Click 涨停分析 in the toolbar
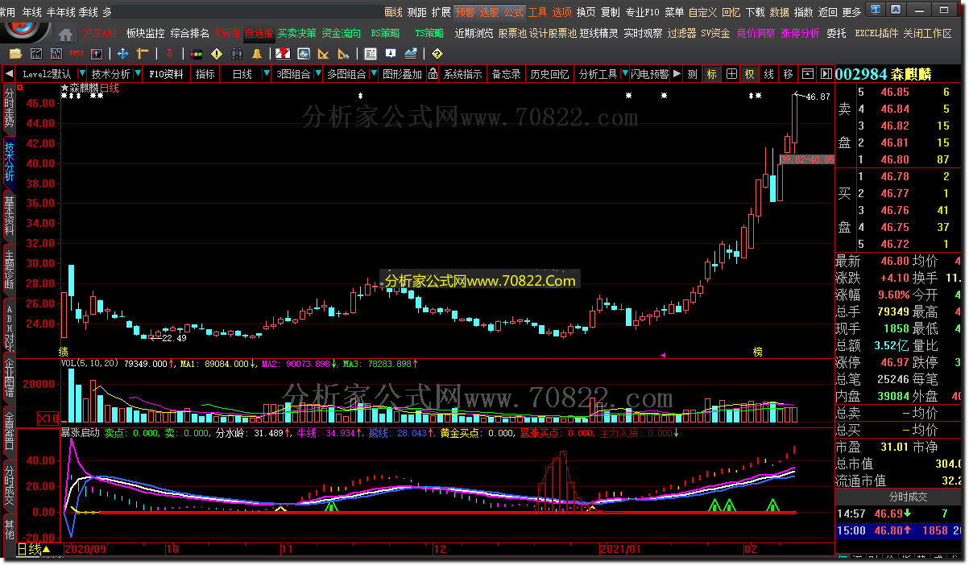 click(x=800, y=33)
